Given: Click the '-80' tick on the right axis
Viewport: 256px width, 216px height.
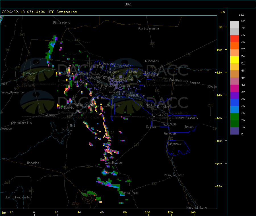Looking at the screenshot, I should [220, 27].
